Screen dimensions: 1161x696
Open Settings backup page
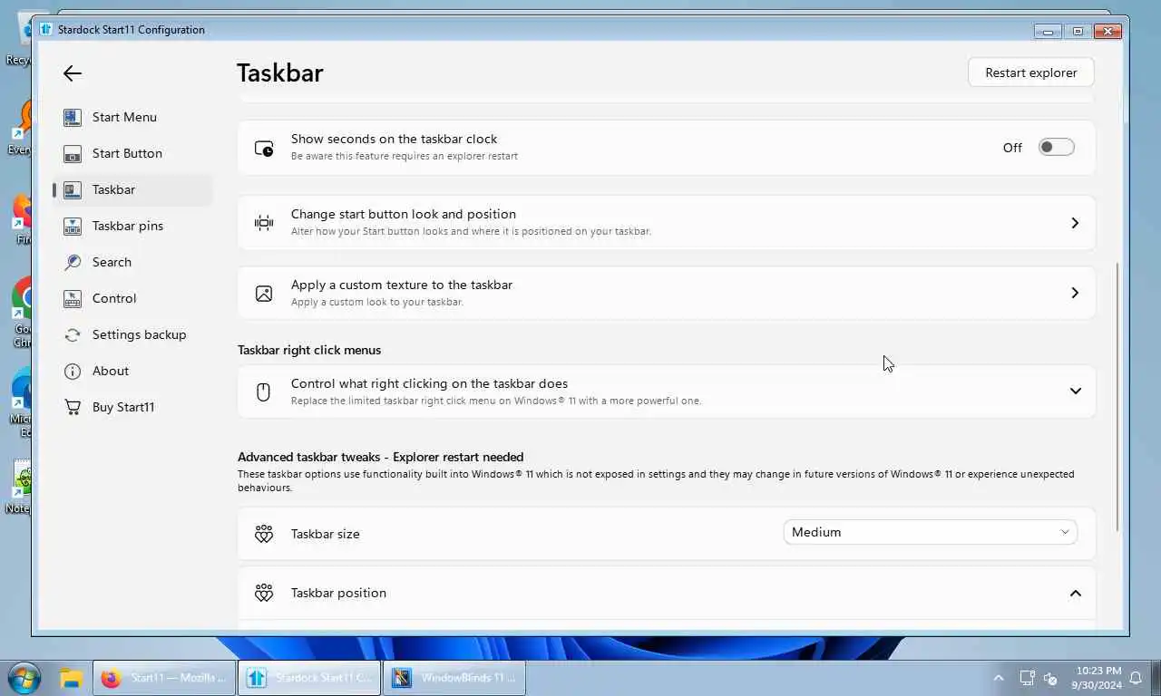coord(132,334)
